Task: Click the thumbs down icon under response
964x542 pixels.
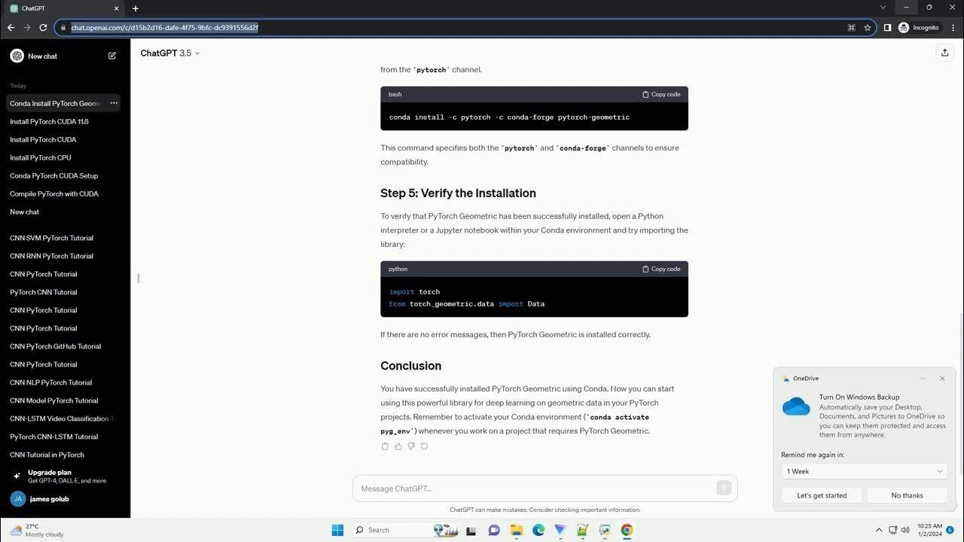Action: point(411,446)
